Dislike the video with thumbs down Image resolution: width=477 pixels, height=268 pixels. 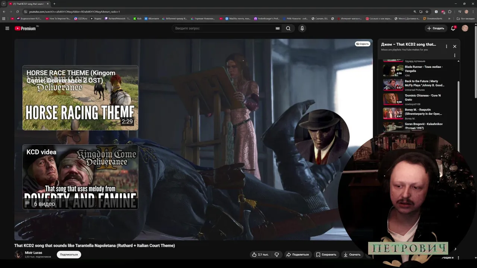277,255
